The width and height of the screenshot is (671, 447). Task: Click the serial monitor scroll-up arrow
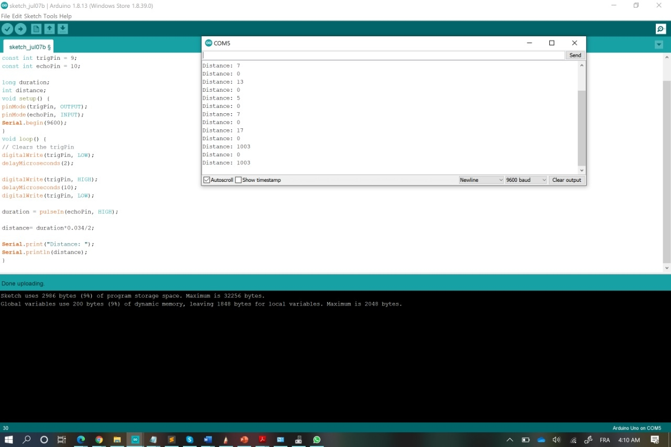click(x=581, y=66)
